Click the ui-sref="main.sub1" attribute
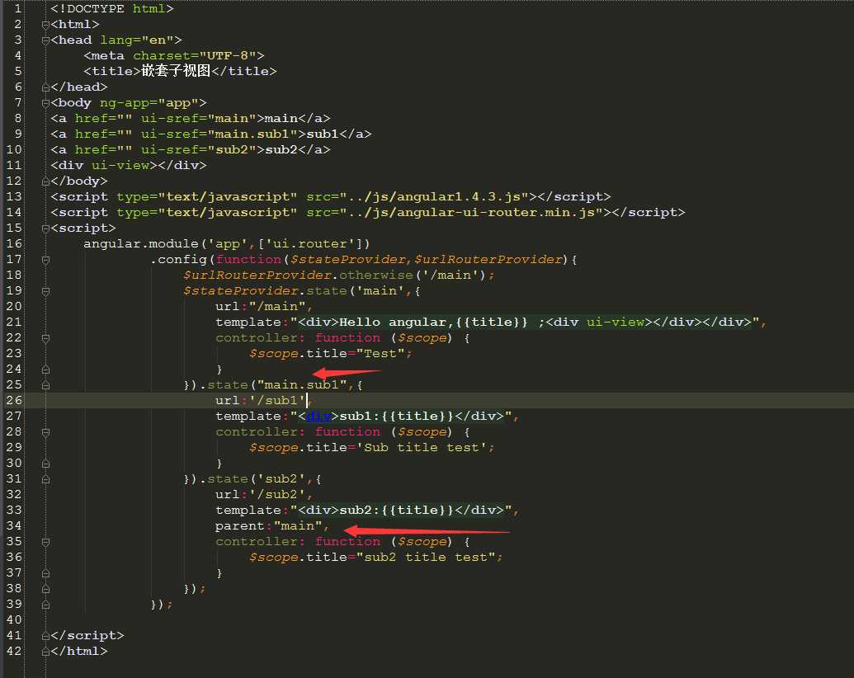The width and height of the screenshot is (854, 678). pyautogui.click(x=219, y=134)
